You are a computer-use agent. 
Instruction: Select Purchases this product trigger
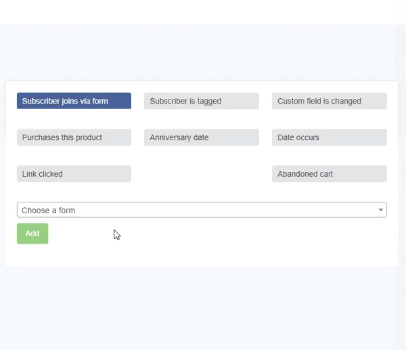74,137
